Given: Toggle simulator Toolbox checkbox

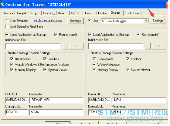Looking at the screenshot, I should pyautogui.click(x=45, y=59).
